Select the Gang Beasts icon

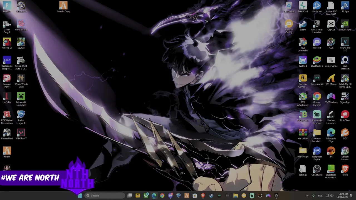click(x=21, y=25)
